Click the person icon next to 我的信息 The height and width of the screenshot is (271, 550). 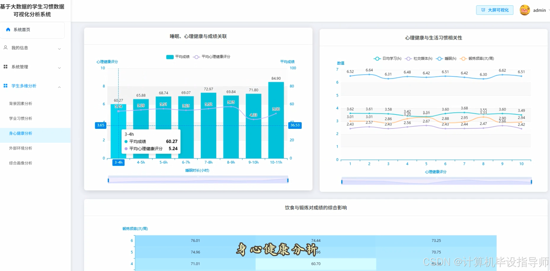pyautogui.click(x=5, y=48)
